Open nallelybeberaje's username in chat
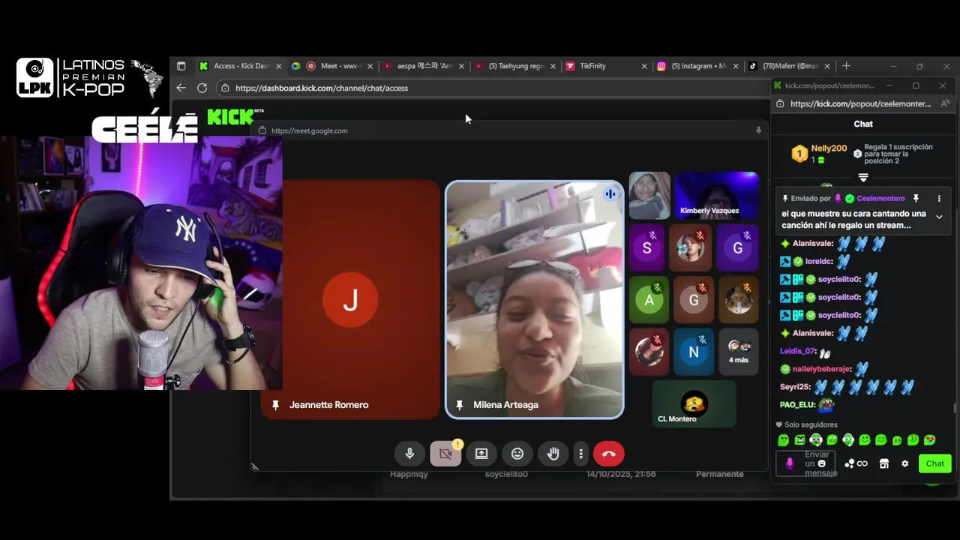The width and height of the screenshot is (960, 540). (822, 369)
